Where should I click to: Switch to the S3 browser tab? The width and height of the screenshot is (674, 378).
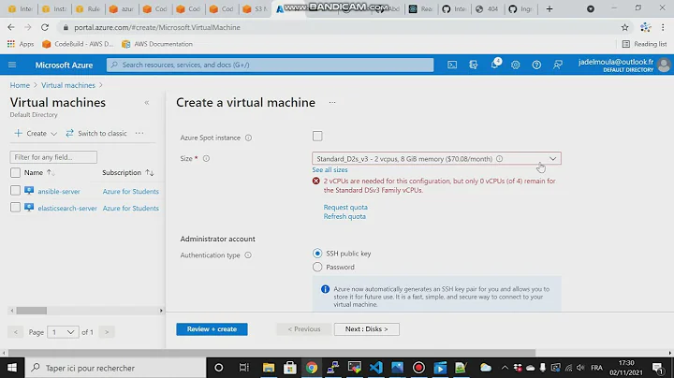(255, 9)
